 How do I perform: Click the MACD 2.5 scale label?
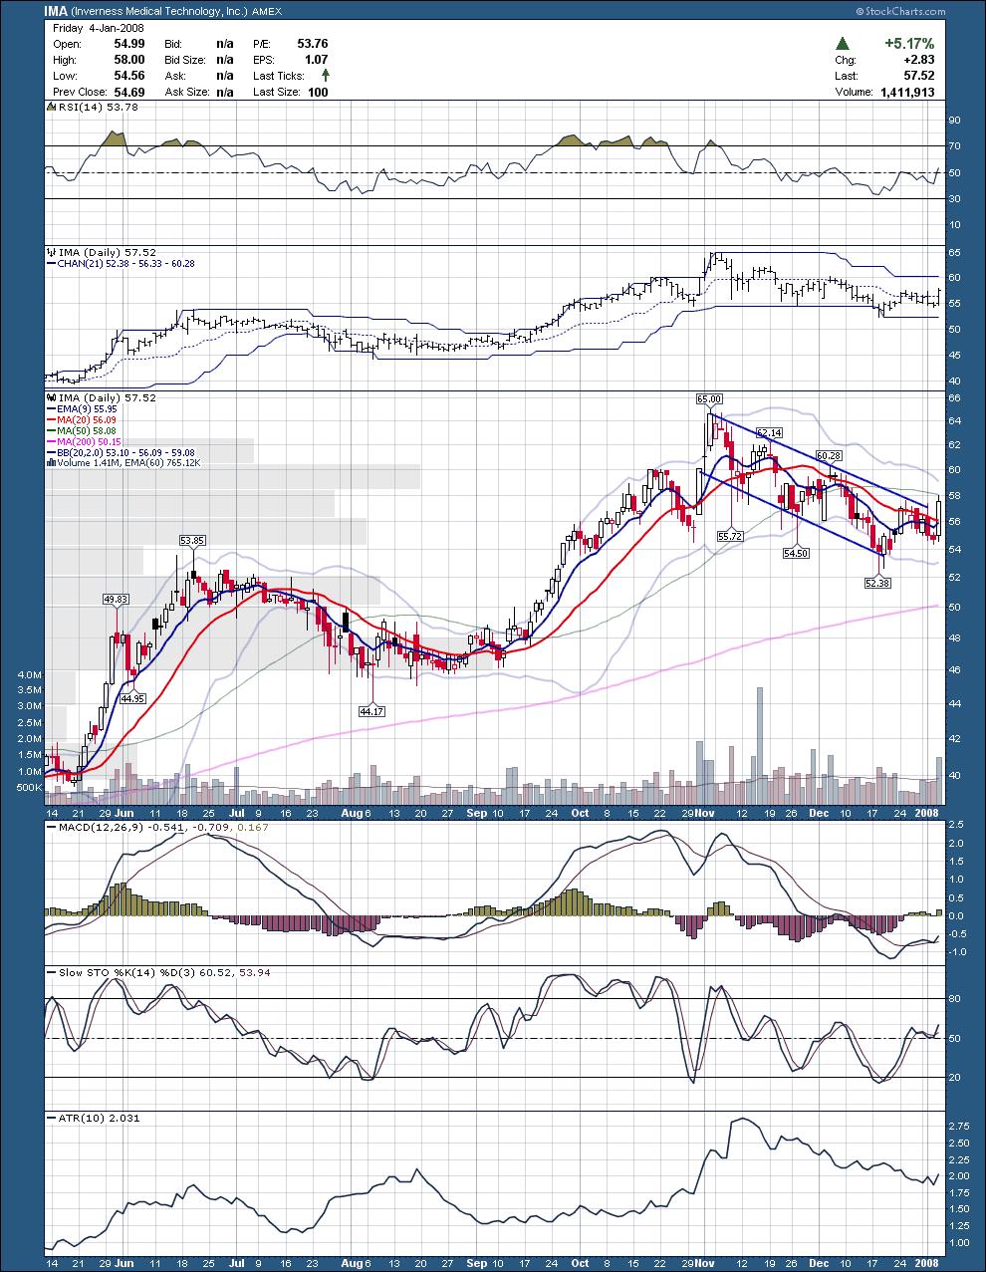[954, 826]
